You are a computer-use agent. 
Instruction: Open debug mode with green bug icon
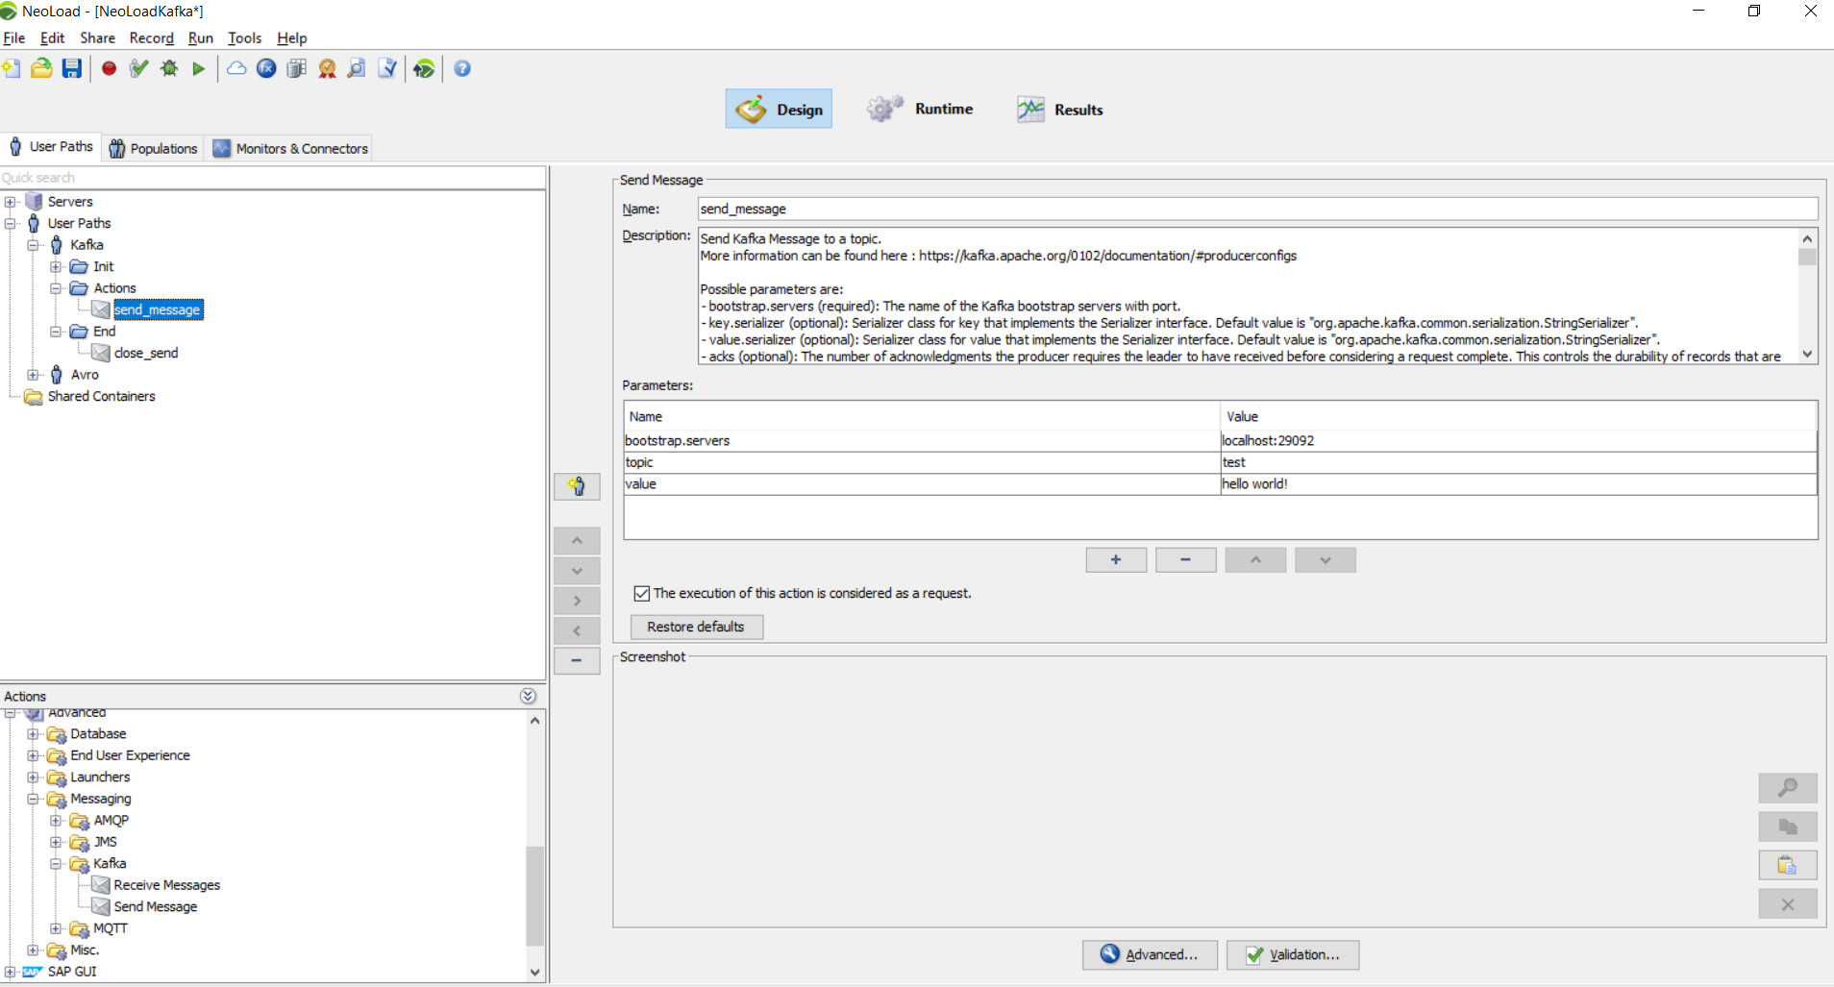[x=169, y=68]
